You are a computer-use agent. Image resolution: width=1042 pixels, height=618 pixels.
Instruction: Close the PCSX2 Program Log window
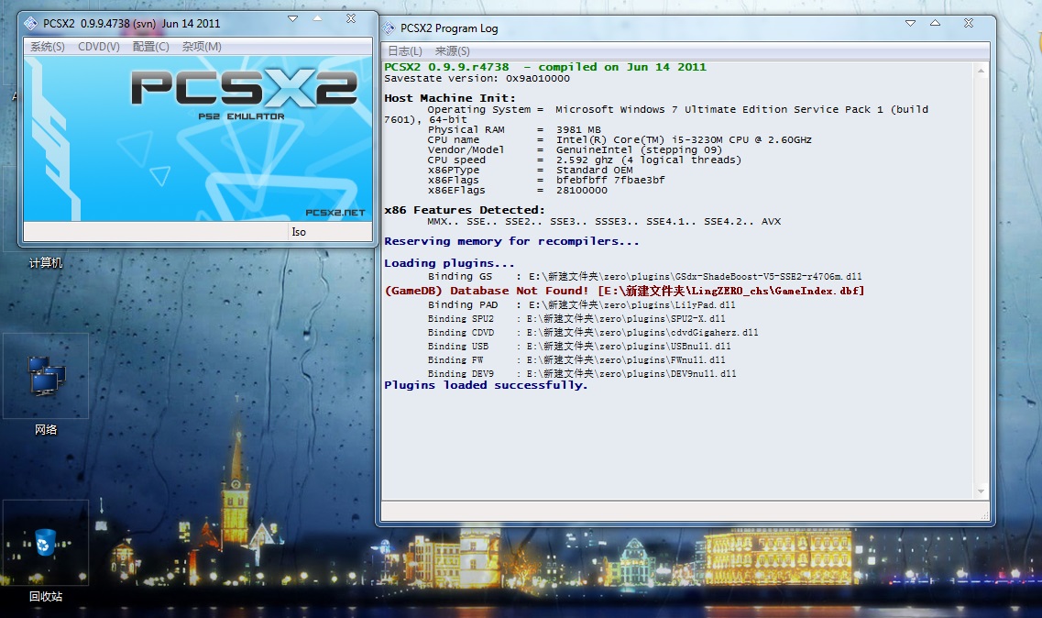[969, 23]
